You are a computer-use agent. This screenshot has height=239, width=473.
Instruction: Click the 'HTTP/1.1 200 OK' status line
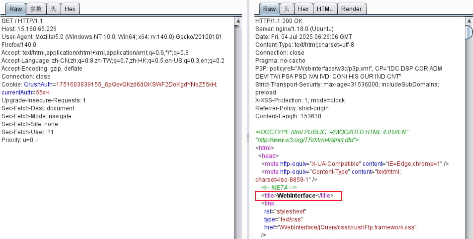point(279,21)
